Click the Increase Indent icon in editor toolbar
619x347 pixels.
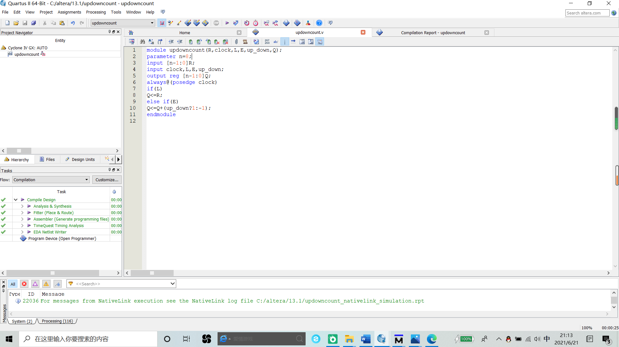point(171,42)
